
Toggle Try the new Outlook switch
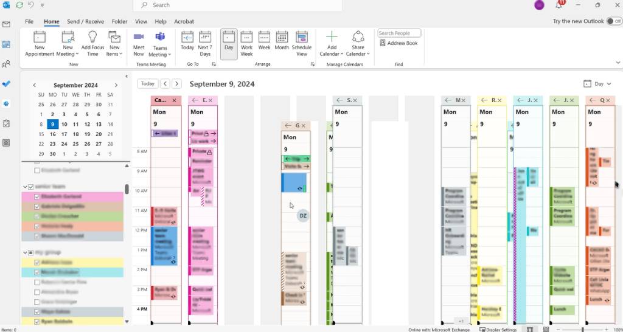[614, 21]
